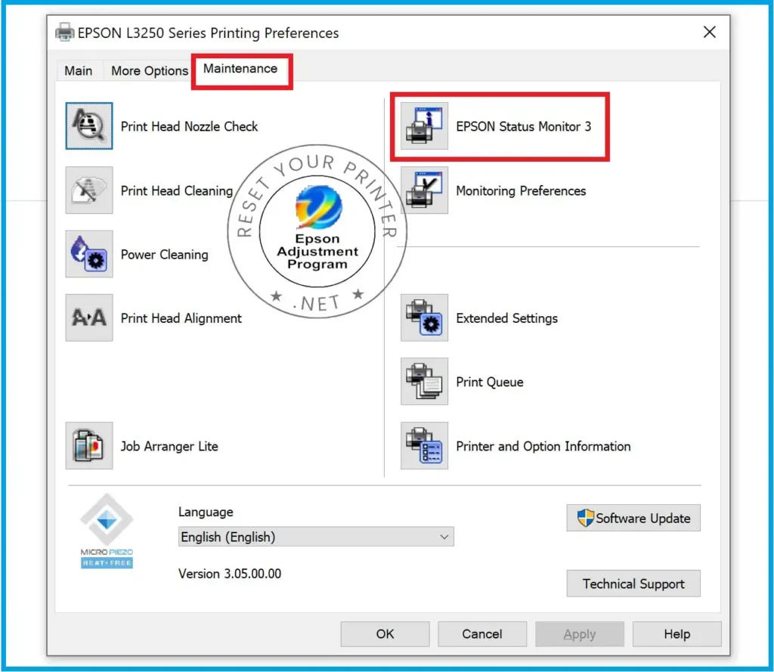Open the Extended Settings icon
Screen dimensions: 774x672
[x=424, y=317]
